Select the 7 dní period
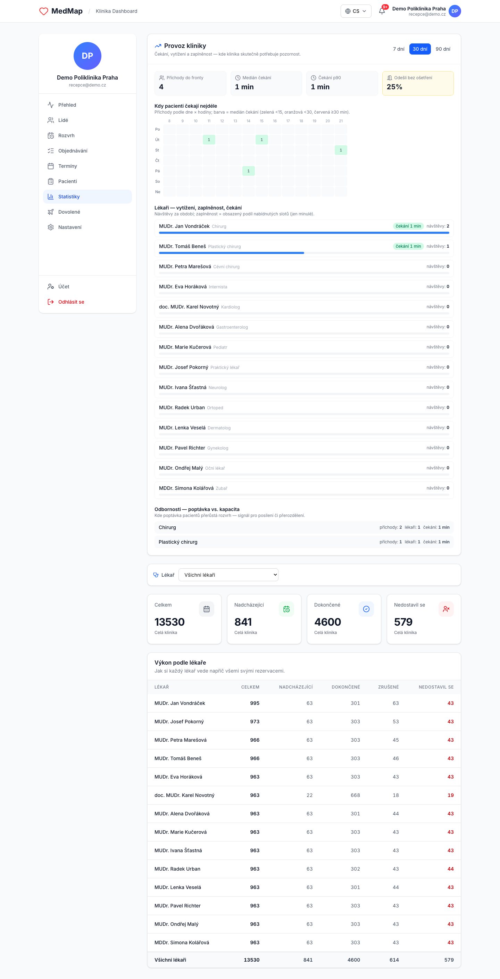 click(399, 49)
